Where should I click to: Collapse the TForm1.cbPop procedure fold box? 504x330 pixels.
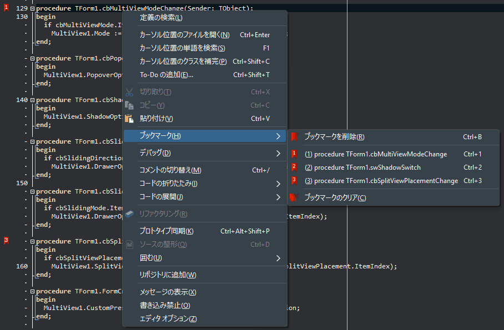[x=32, y=58]
